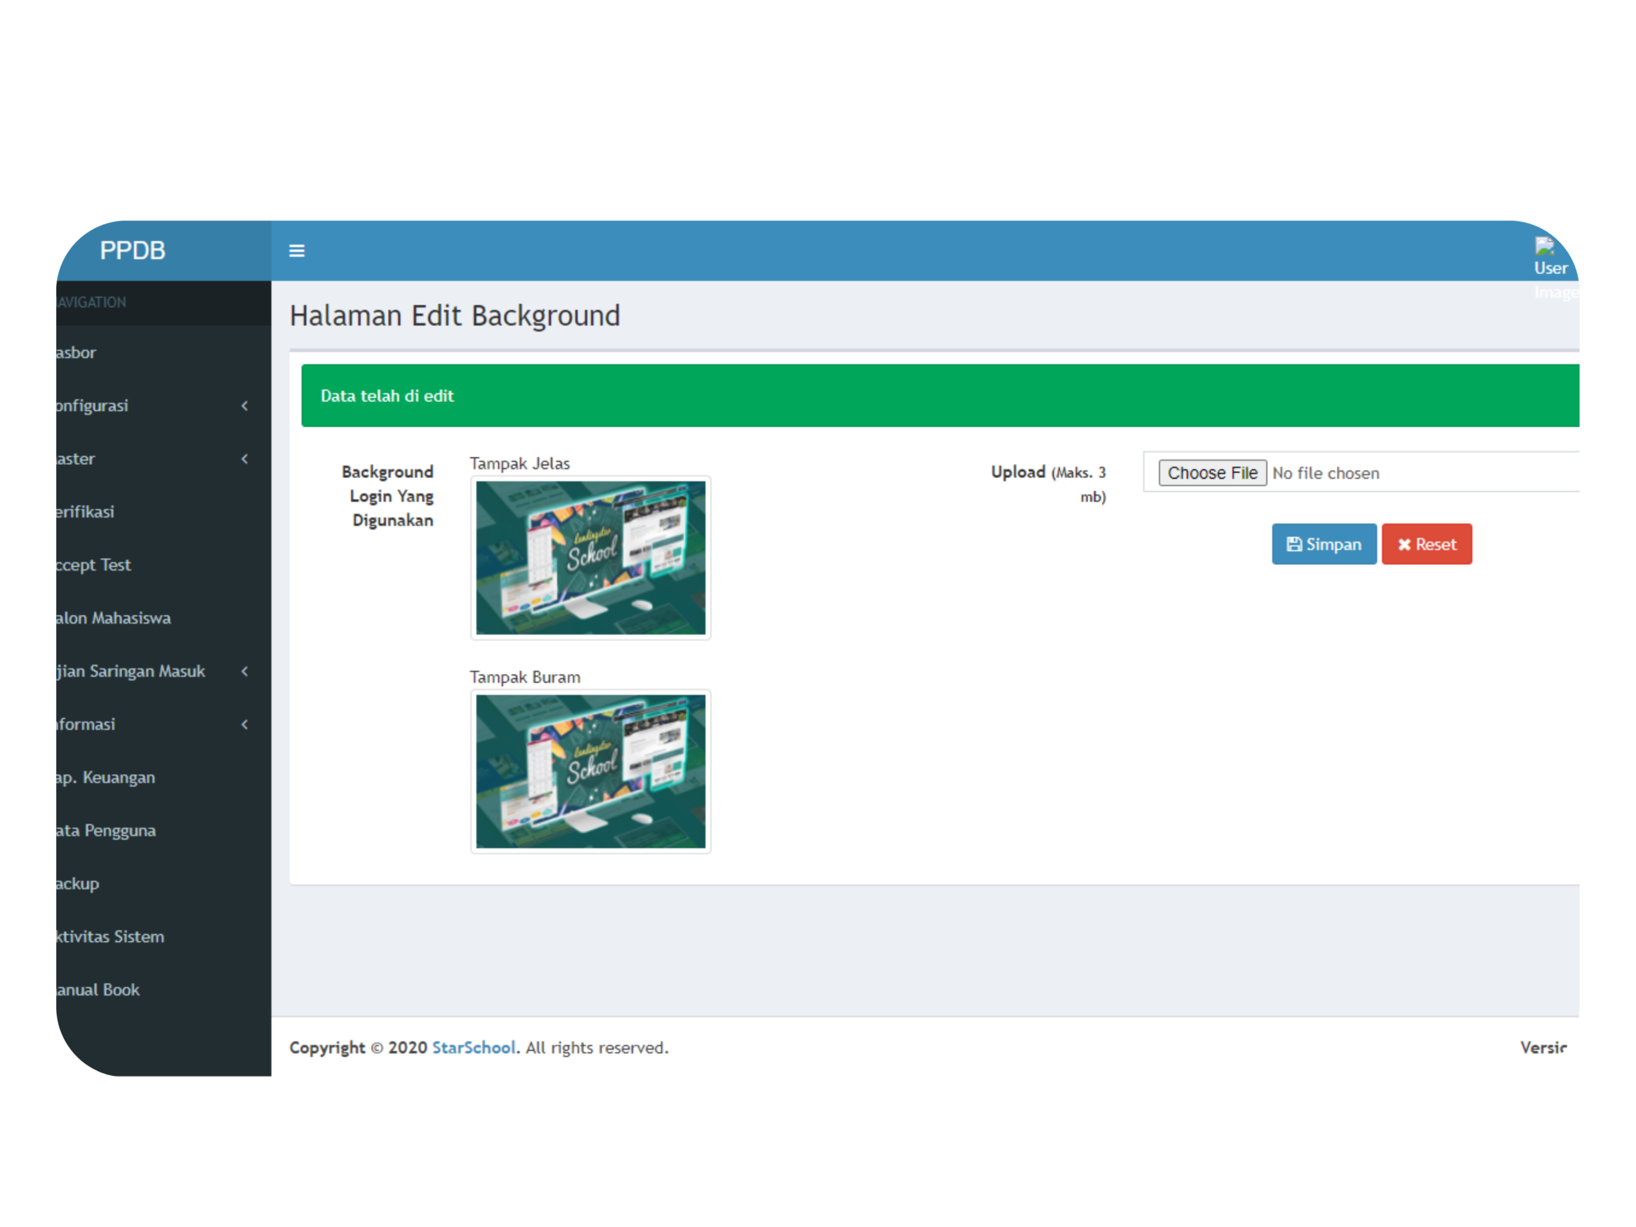This screenshot has height=1227, width=1636.
Task: Click the Choose File button
Action: tap(1212, 473)
